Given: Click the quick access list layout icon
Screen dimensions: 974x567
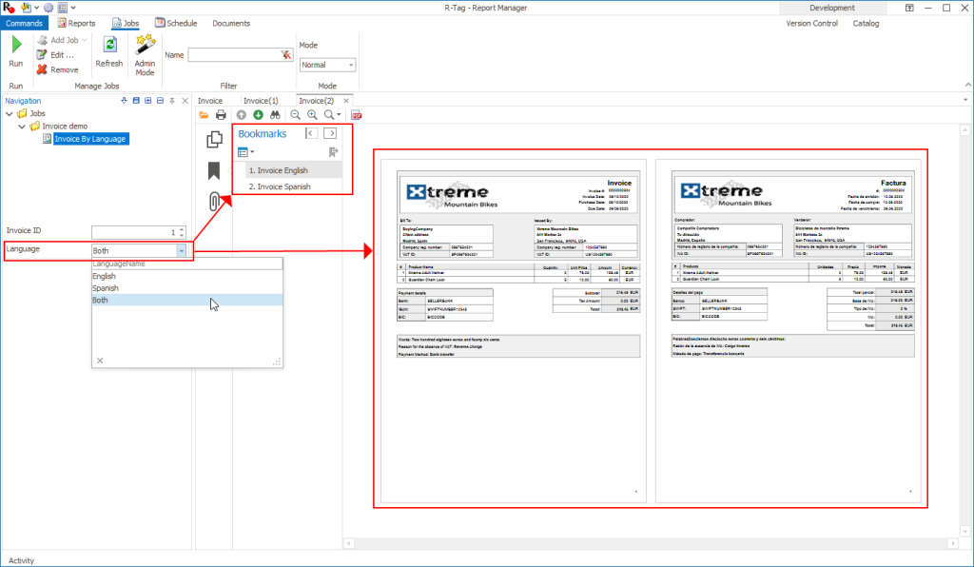Looking at the screenshot, I should (x=62, y=8).
